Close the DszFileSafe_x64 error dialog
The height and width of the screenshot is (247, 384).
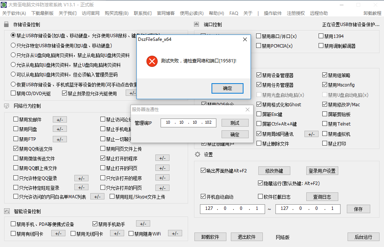click(245, 39)
